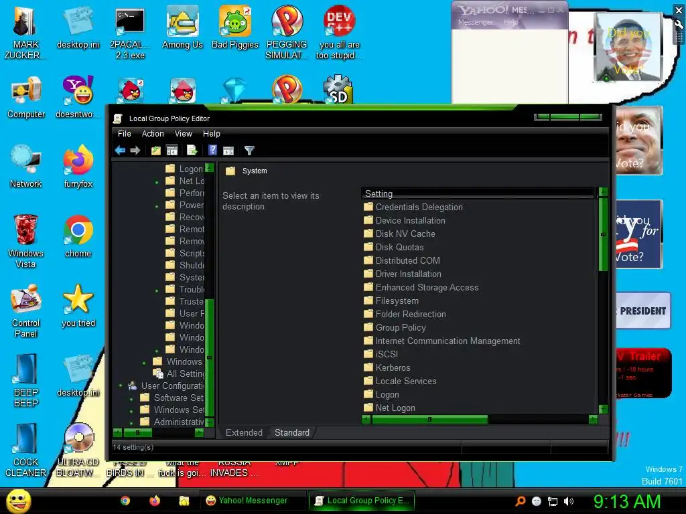Select the 2PACAL 2.3.exe desktop icon
Image resolution: width=686 pixels, height=514 pixels.
pyautogui.click(x=130, y=32)
